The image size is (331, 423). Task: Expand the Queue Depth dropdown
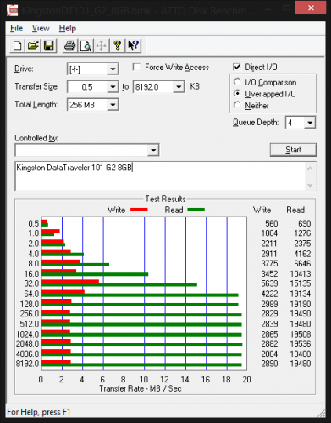(310, 123)
